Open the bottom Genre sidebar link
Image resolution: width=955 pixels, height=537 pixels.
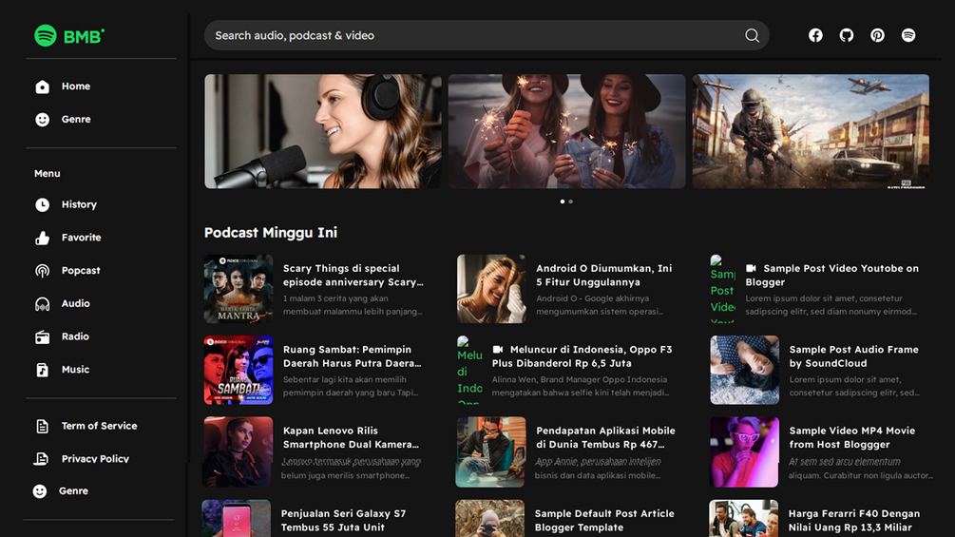click(74, 490)
